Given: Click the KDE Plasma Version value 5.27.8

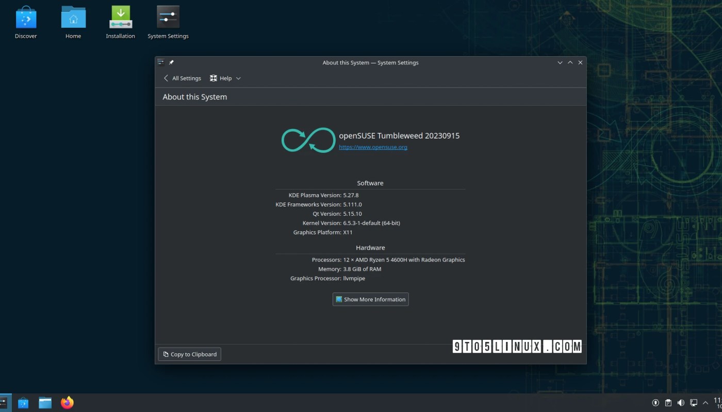Looking at the screenshot, I should [351, 195].
